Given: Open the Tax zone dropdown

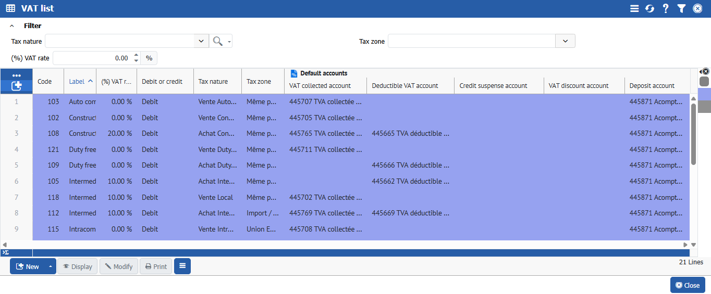Looking at the screenshot, I should pyautogui.click(x=565, y=42).
